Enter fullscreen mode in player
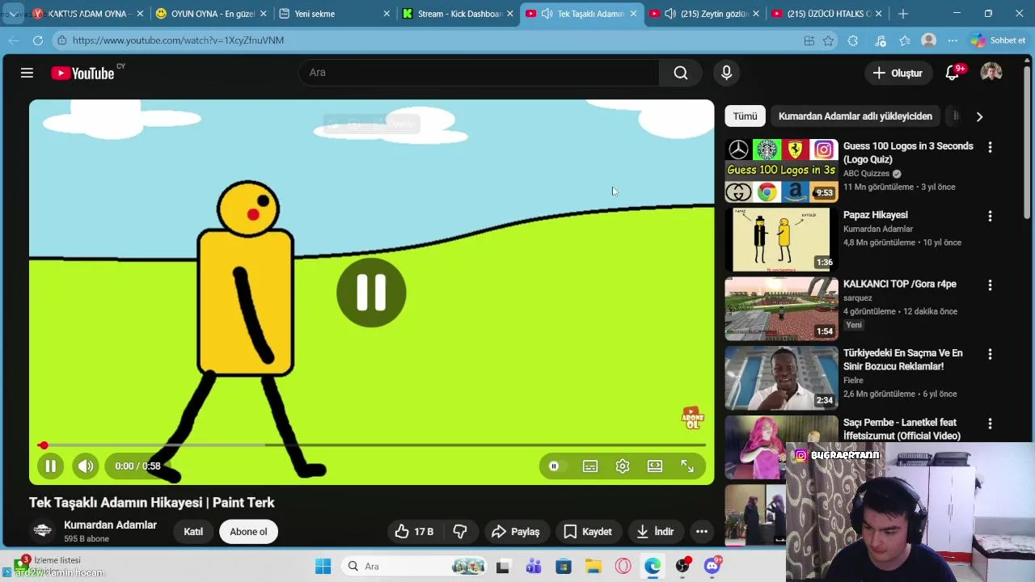The height and width of the screenshot is (582, 1035). tap(687, 466)
